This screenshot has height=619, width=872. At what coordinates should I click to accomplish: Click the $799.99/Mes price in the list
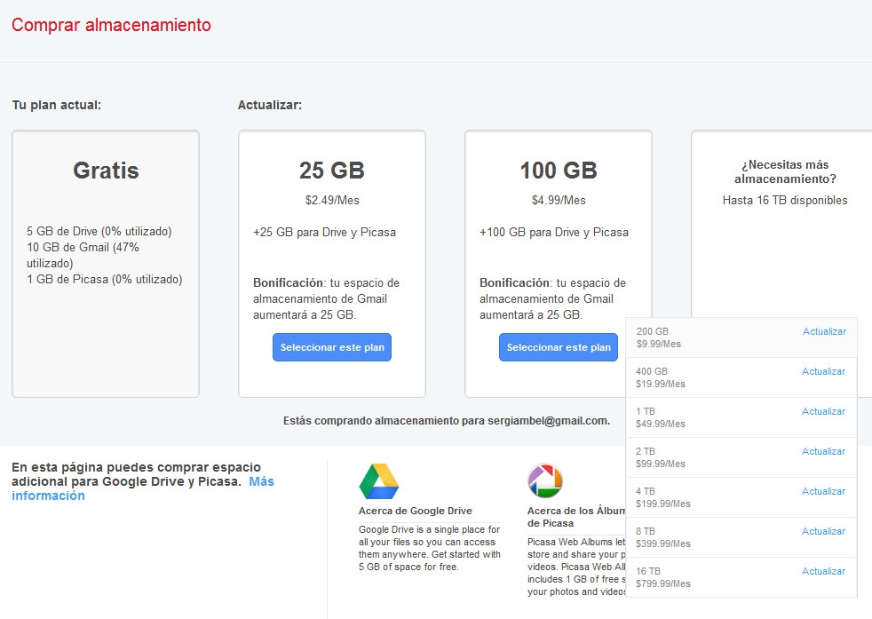(663, 584)
